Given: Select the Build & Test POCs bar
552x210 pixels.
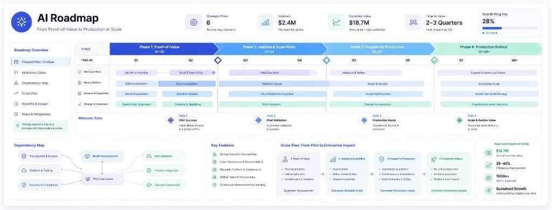Looking at the screenshot, I should pos(190,73).
